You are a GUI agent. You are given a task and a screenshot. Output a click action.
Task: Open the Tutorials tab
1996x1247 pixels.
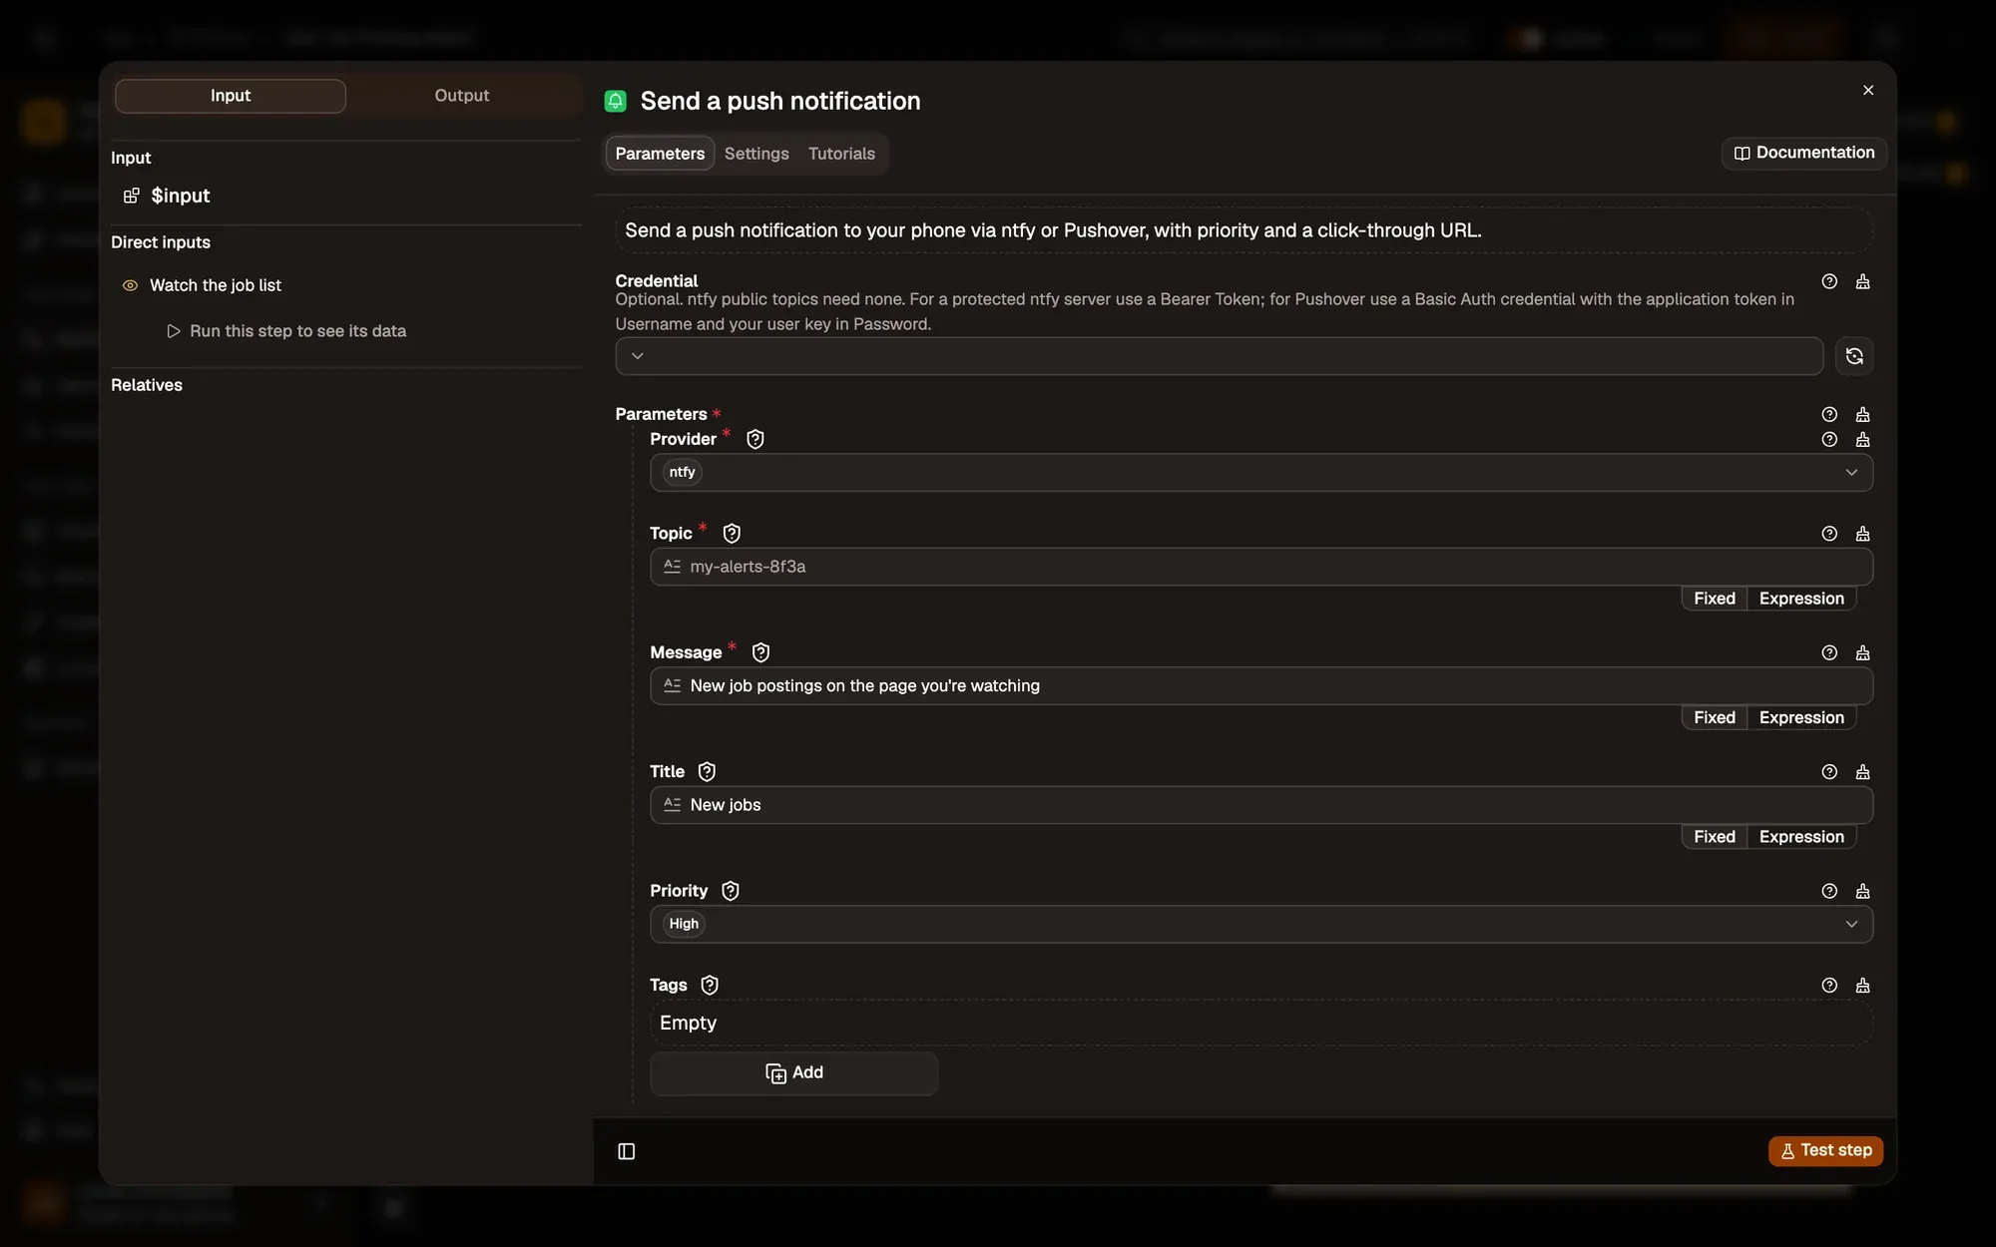pos(841,154)
